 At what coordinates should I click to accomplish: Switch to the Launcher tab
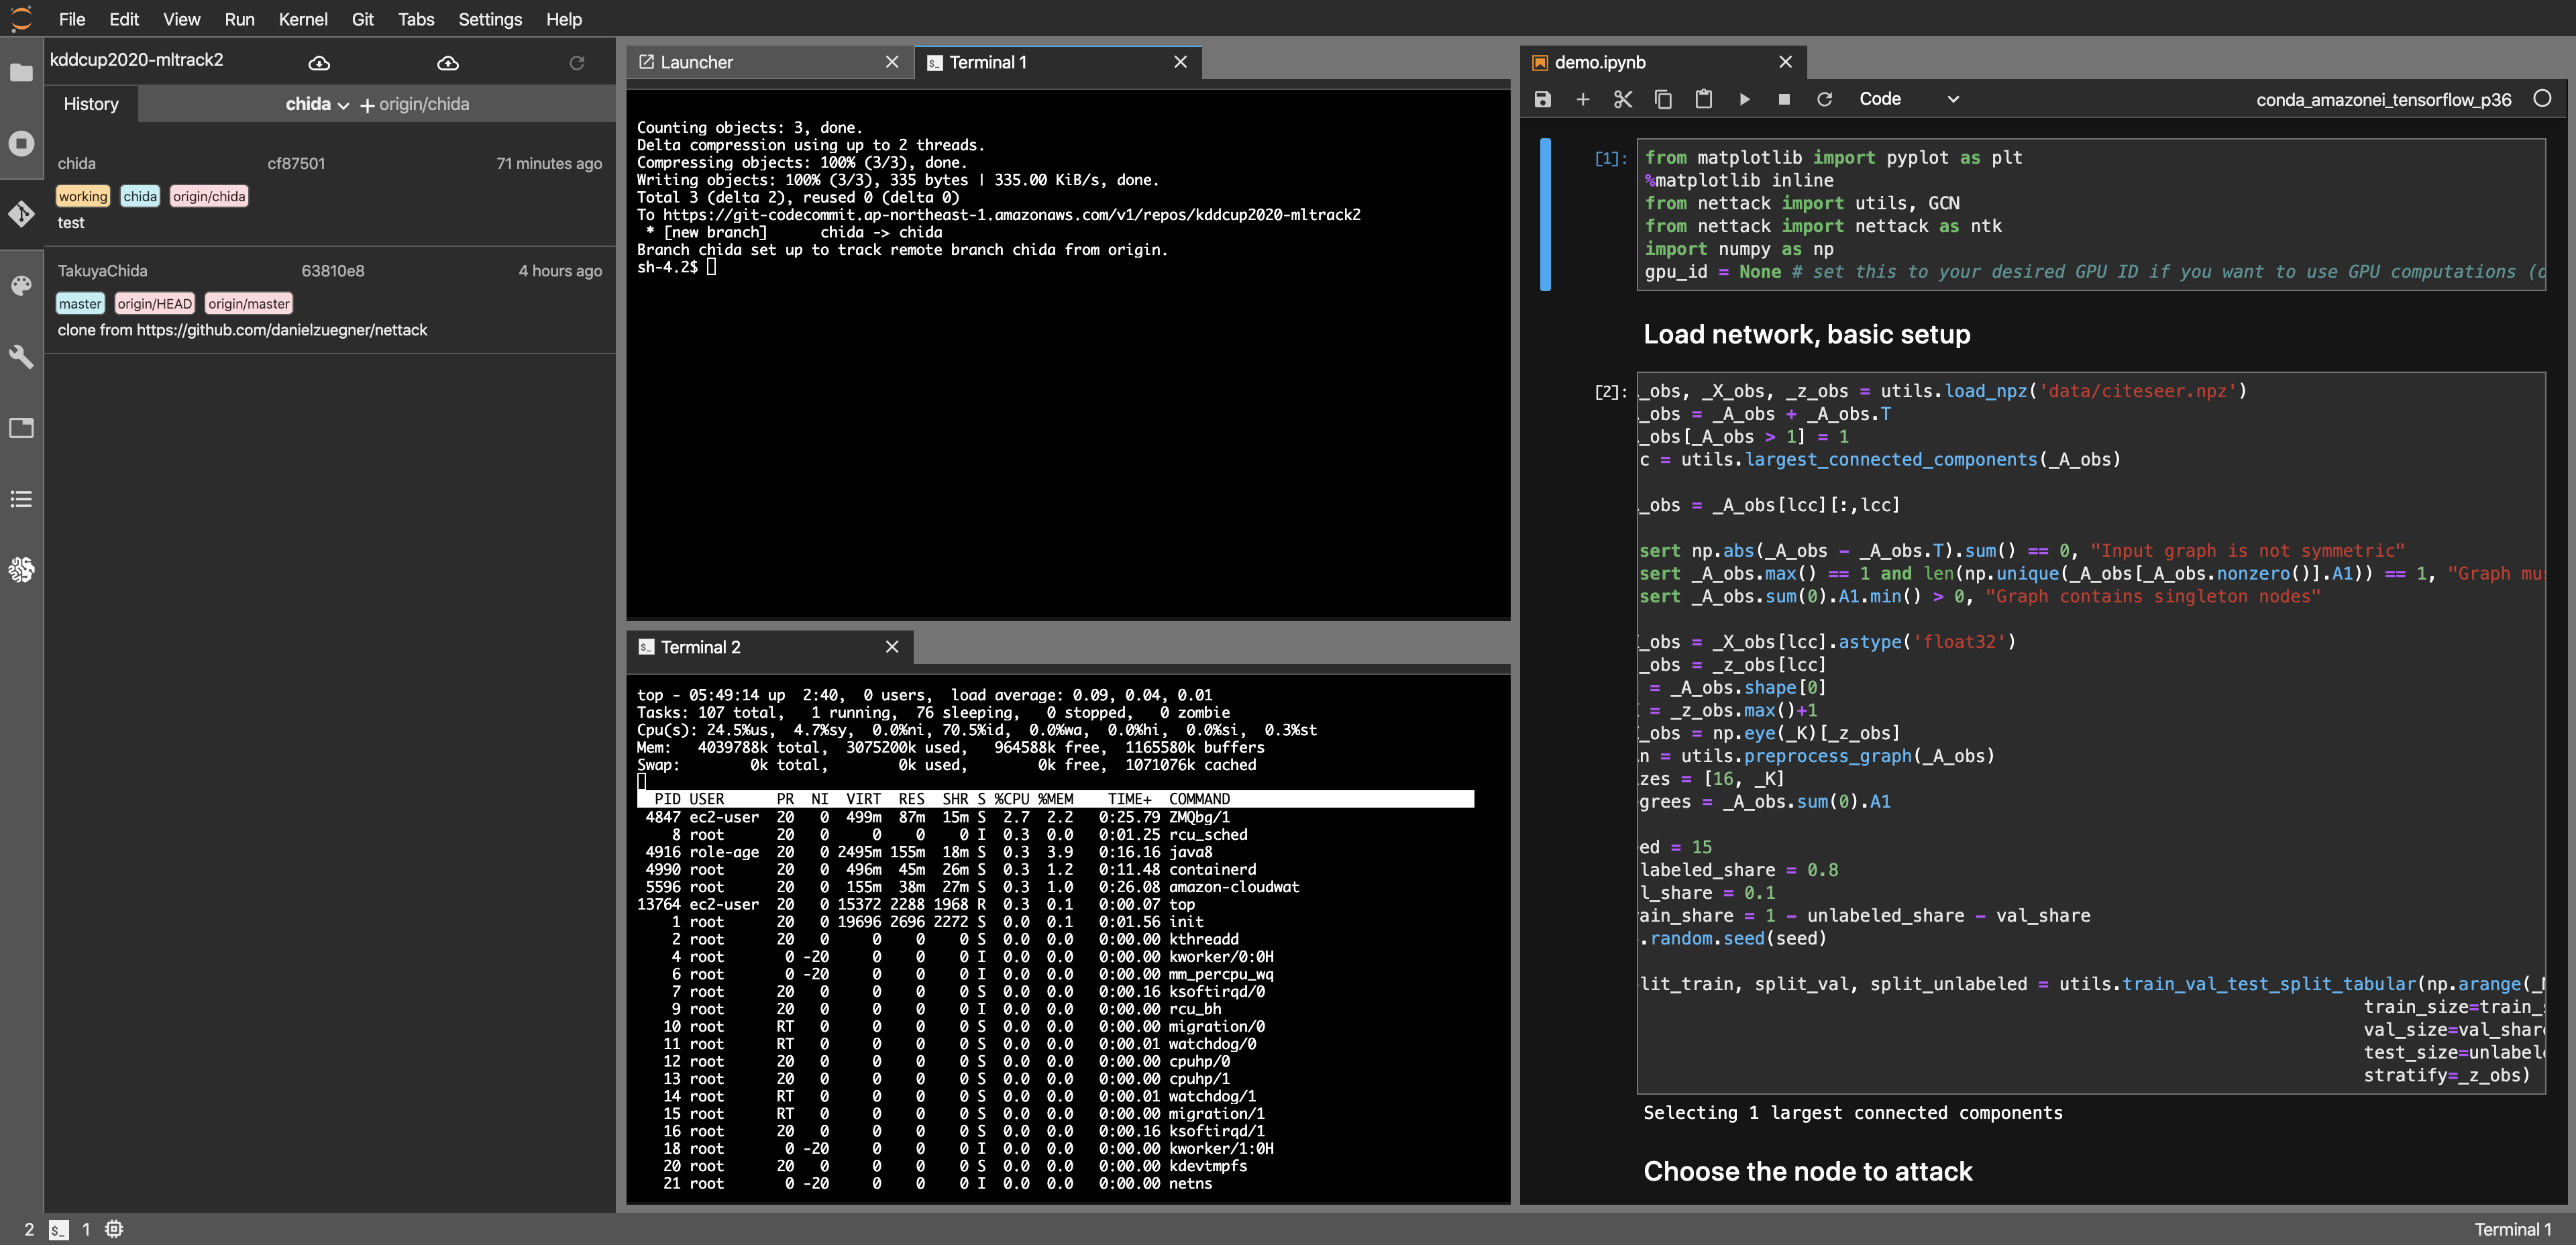click(x=696, y=62)
